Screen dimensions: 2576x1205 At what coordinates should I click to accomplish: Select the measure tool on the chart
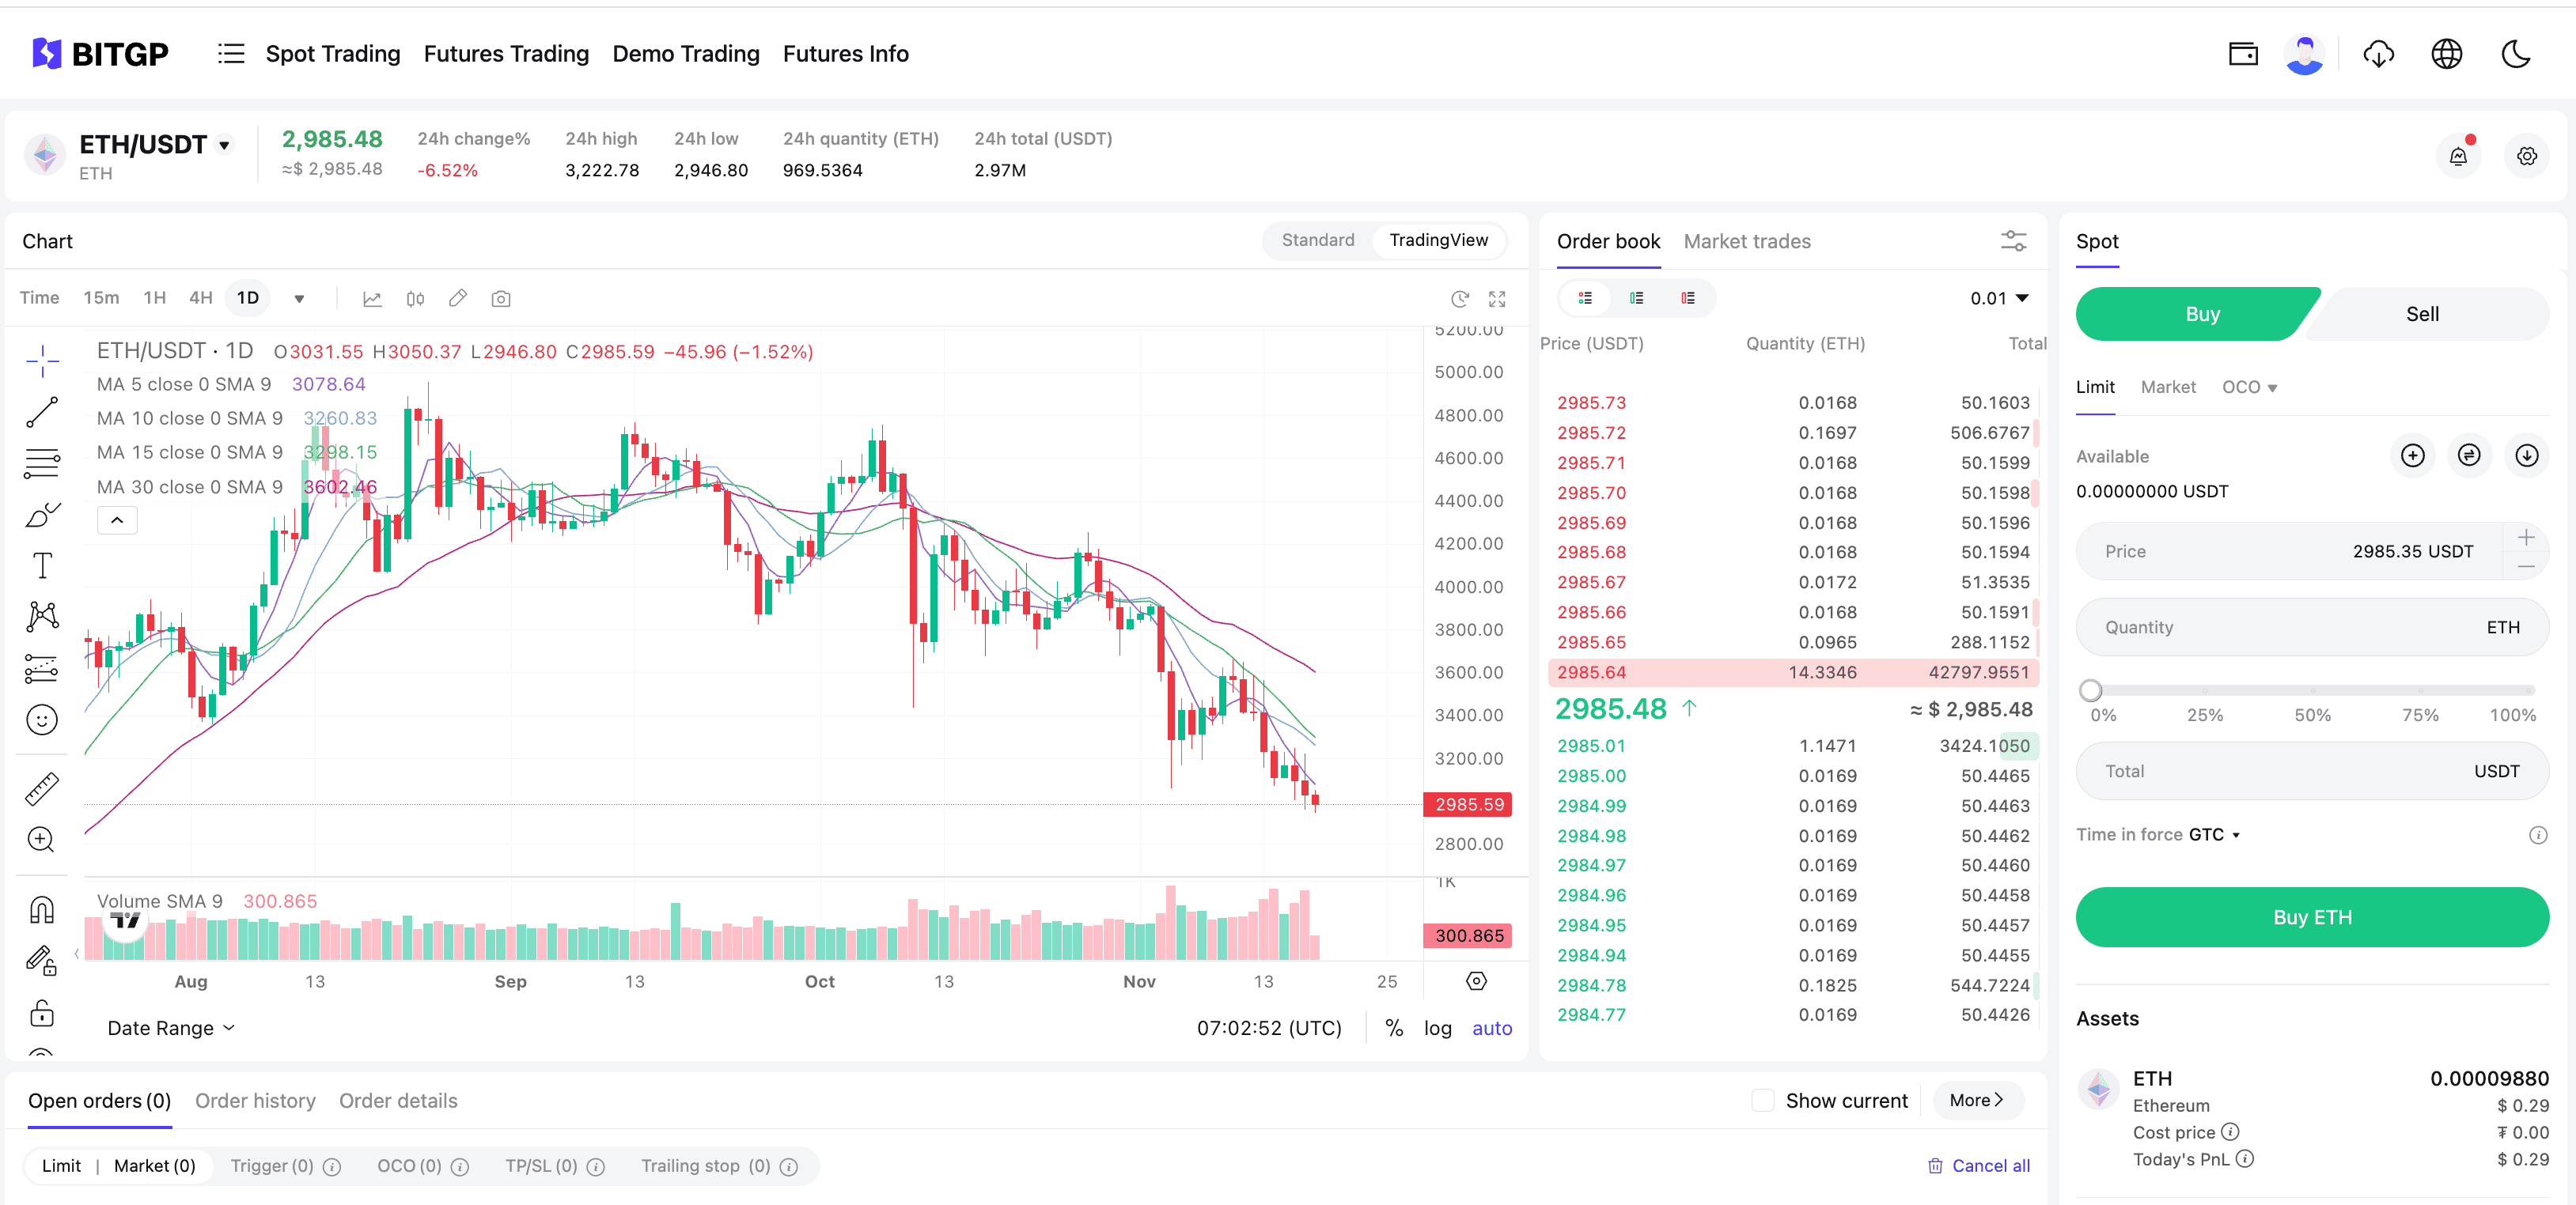pyautogui.click(x=41, y=788)
